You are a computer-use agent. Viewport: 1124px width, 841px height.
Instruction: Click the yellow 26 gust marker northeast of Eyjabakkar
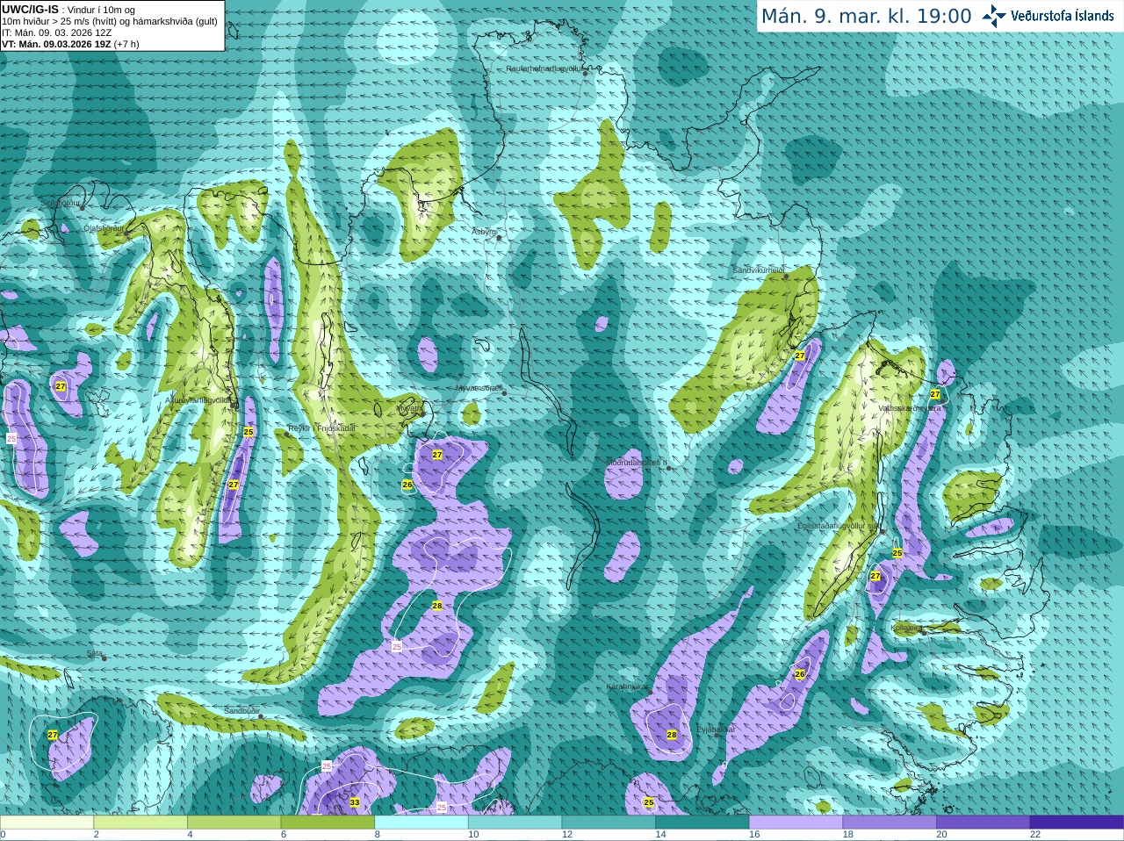click(800, 674)
